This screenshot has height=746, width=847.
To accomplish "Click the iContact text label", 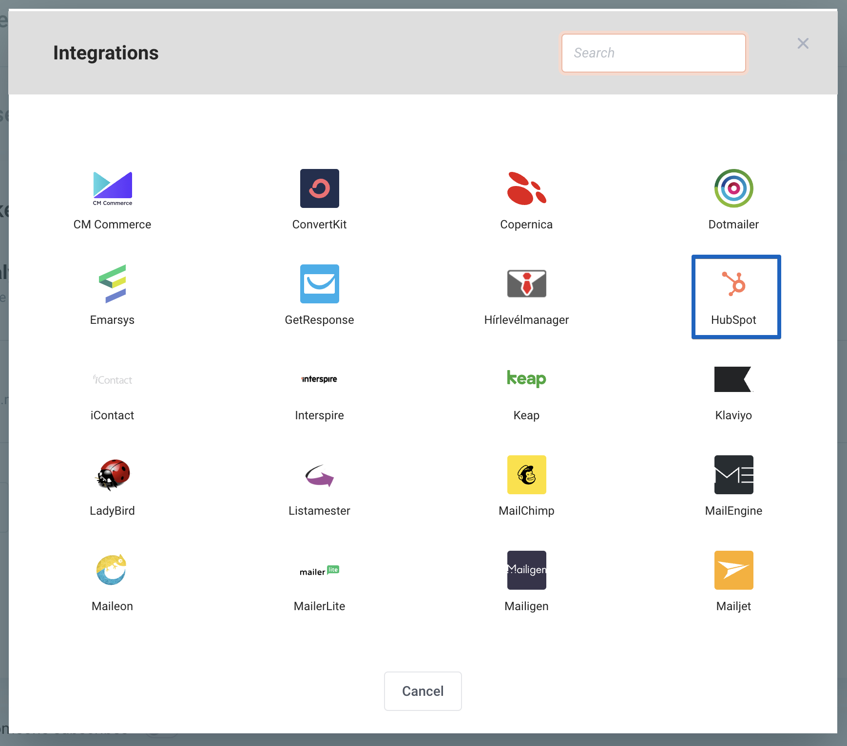I will tap(113, 415).
